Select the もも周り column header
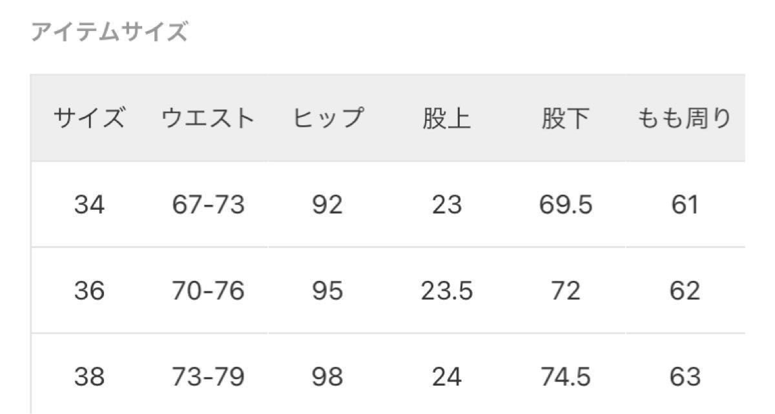The image size is (775, 414). pyautogui.click(x=685, y=119)
